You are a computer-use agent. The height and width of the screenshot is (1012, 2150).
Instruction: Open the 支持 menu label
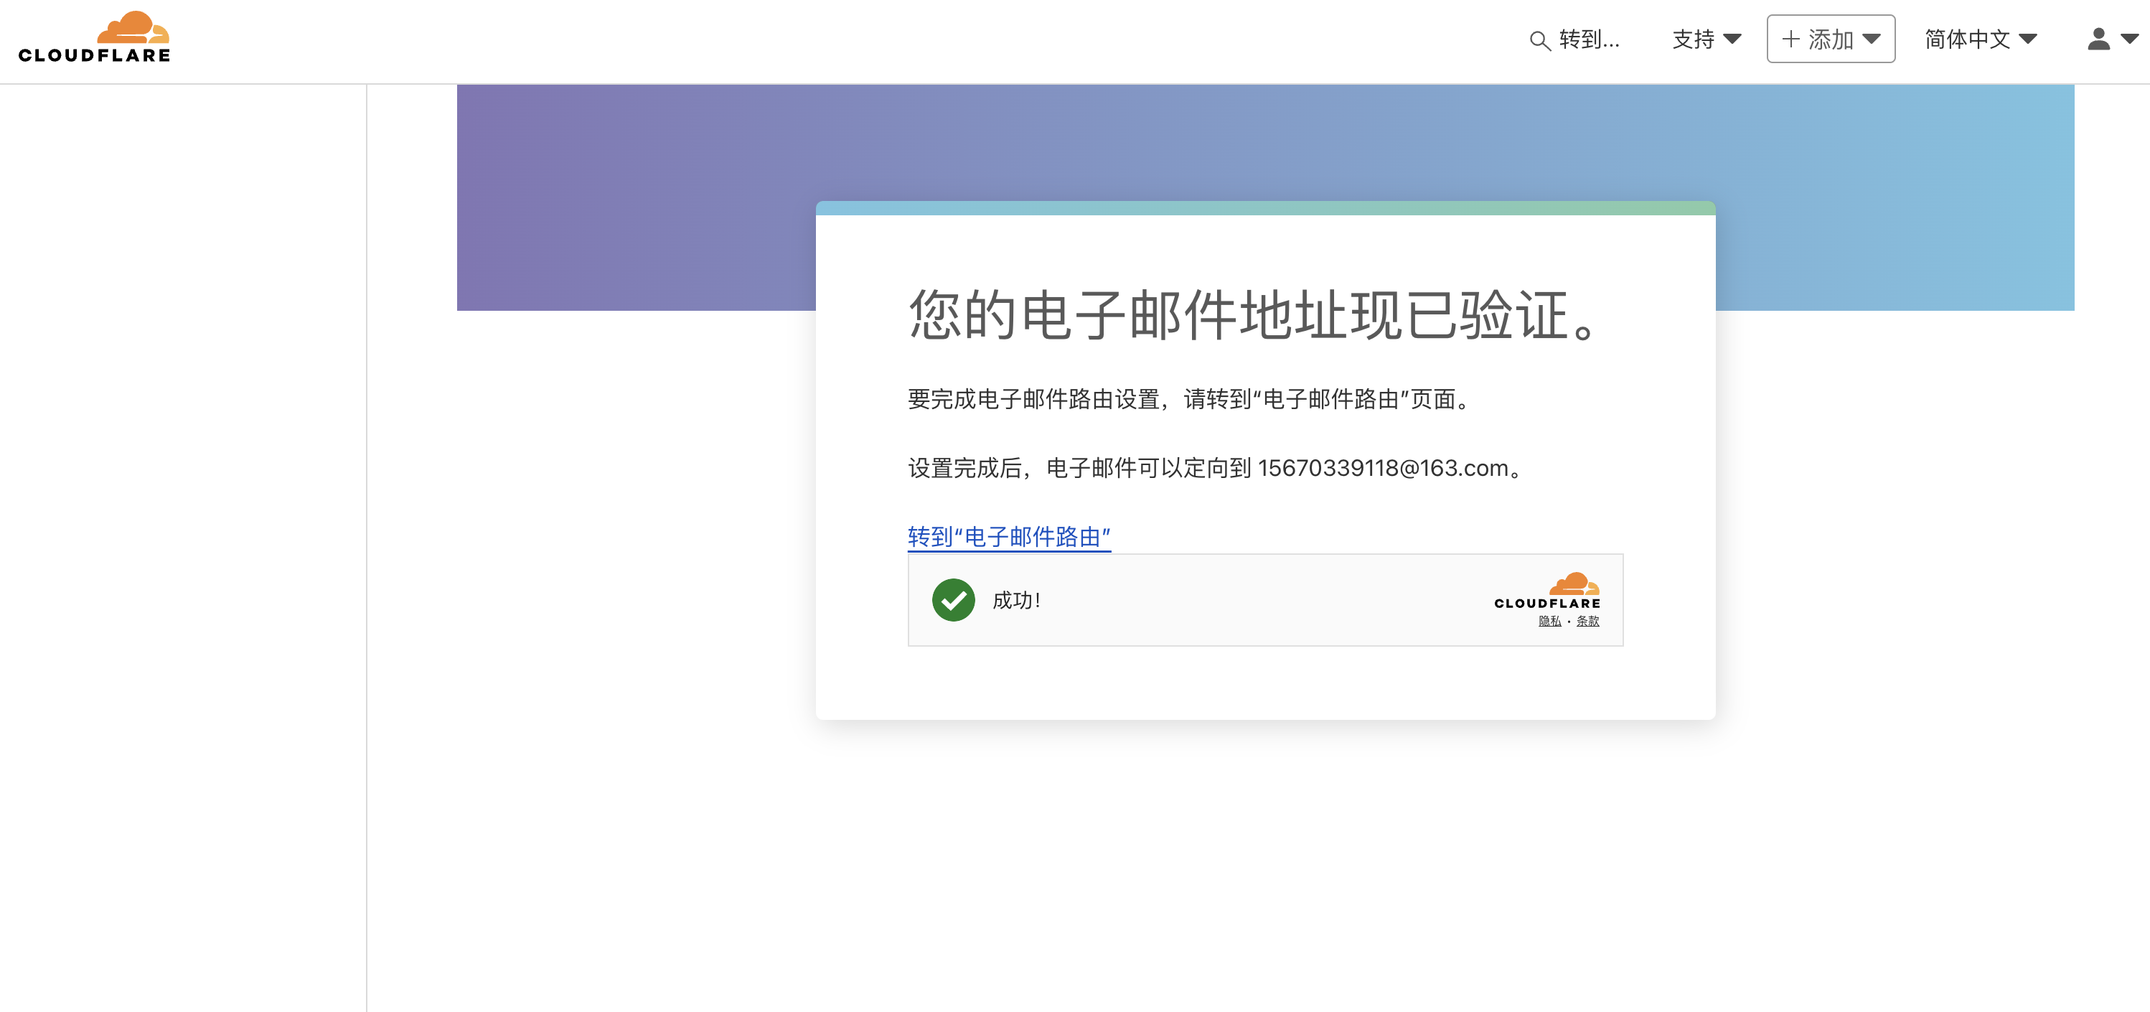click(1693, 39)
